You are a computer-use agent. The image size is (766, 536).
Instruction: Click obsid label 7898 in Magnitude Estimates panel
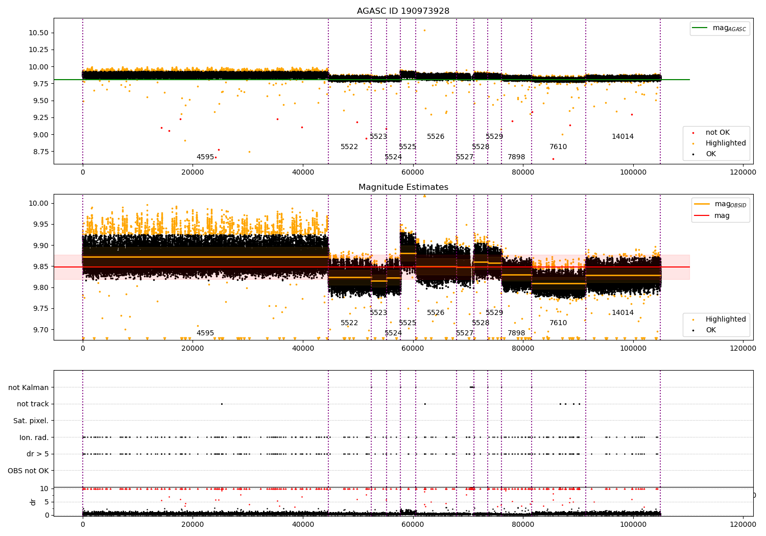pos(516,333)
